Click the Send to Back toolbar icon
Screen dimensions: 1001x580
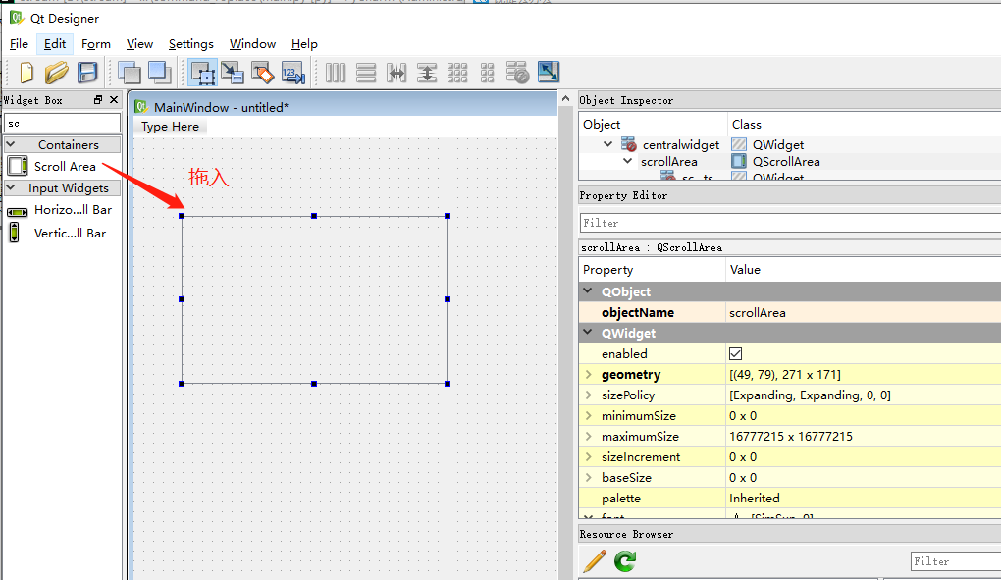click(129, 73)
